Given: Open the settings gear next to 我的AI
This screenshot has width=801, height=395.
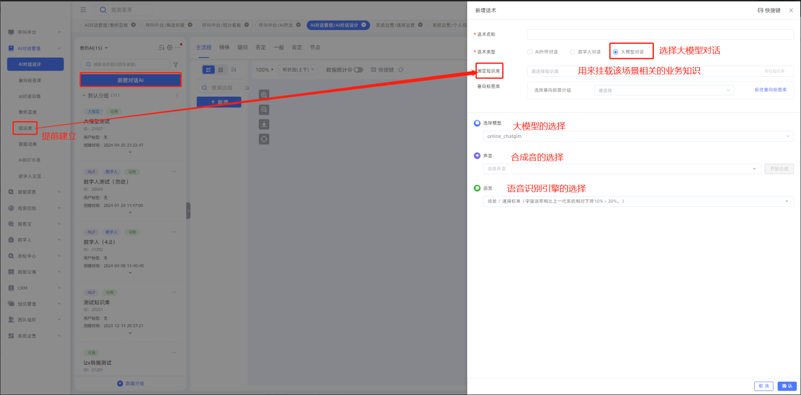Looking at the screenshot, I should click(170, 48).
